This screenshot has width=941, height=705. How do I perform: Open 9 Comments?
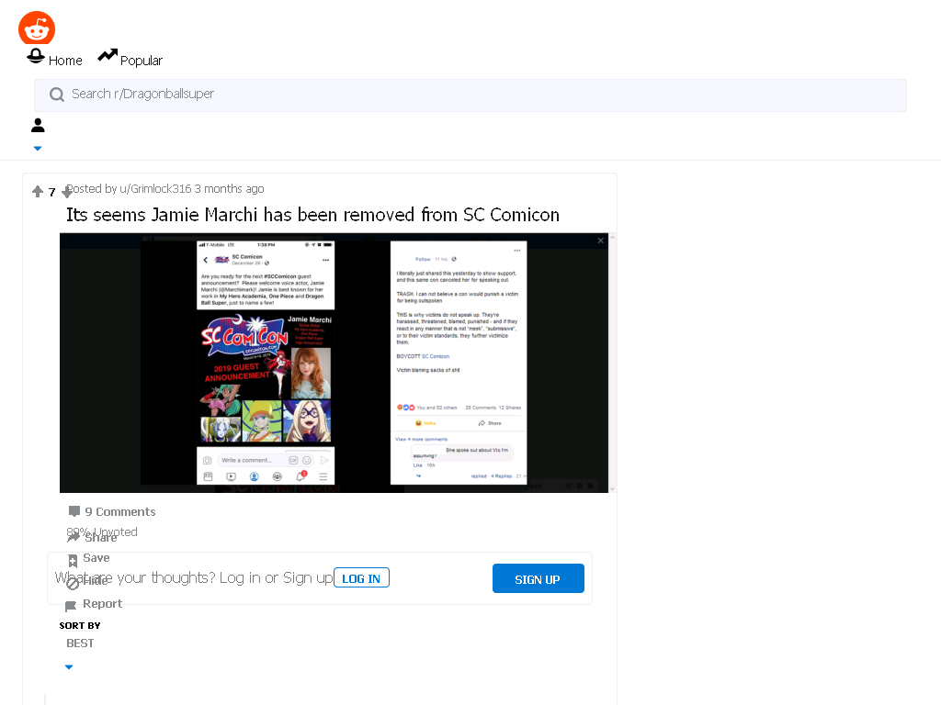[120, 511]
